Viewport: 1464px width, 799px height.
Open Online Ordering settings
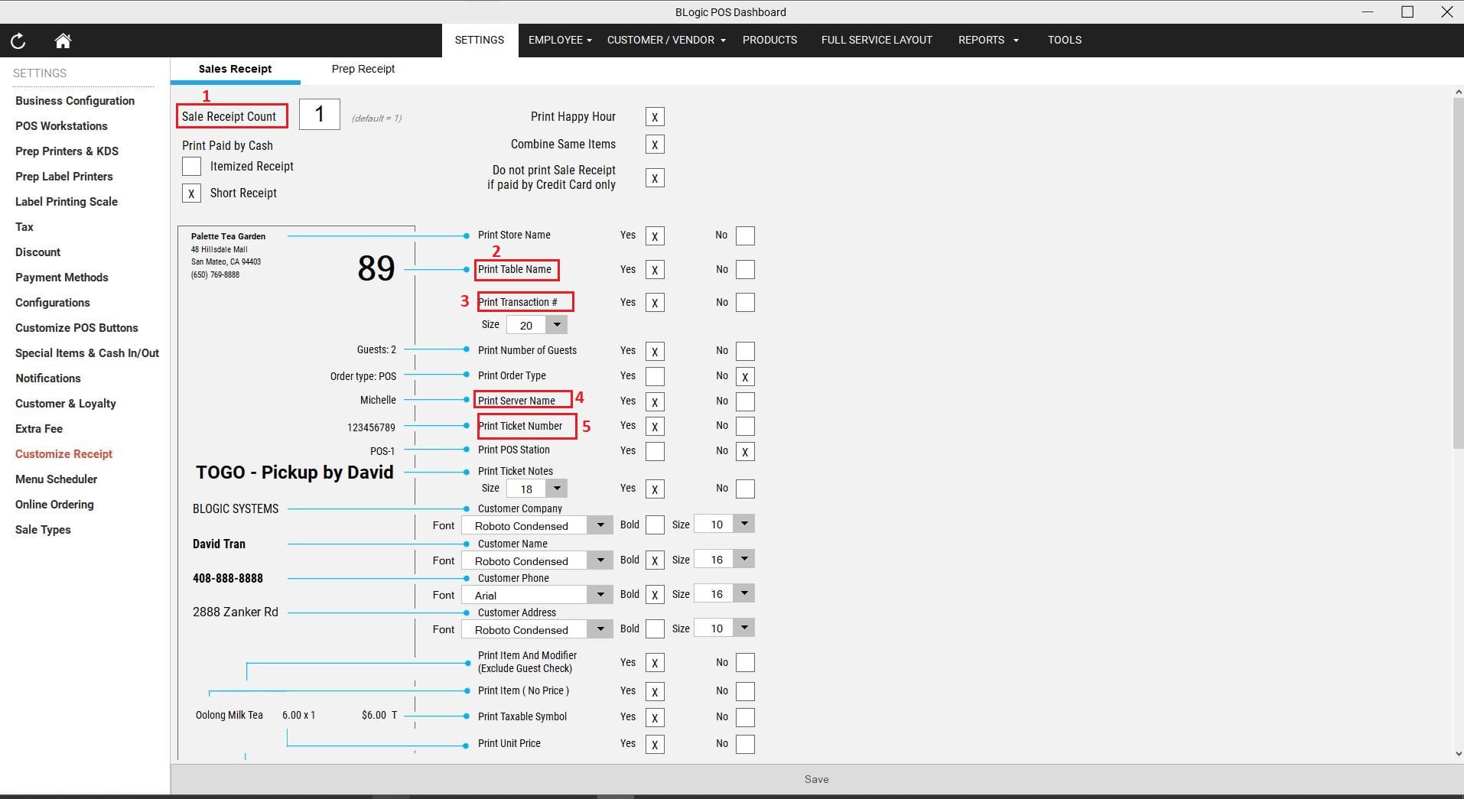54,505
